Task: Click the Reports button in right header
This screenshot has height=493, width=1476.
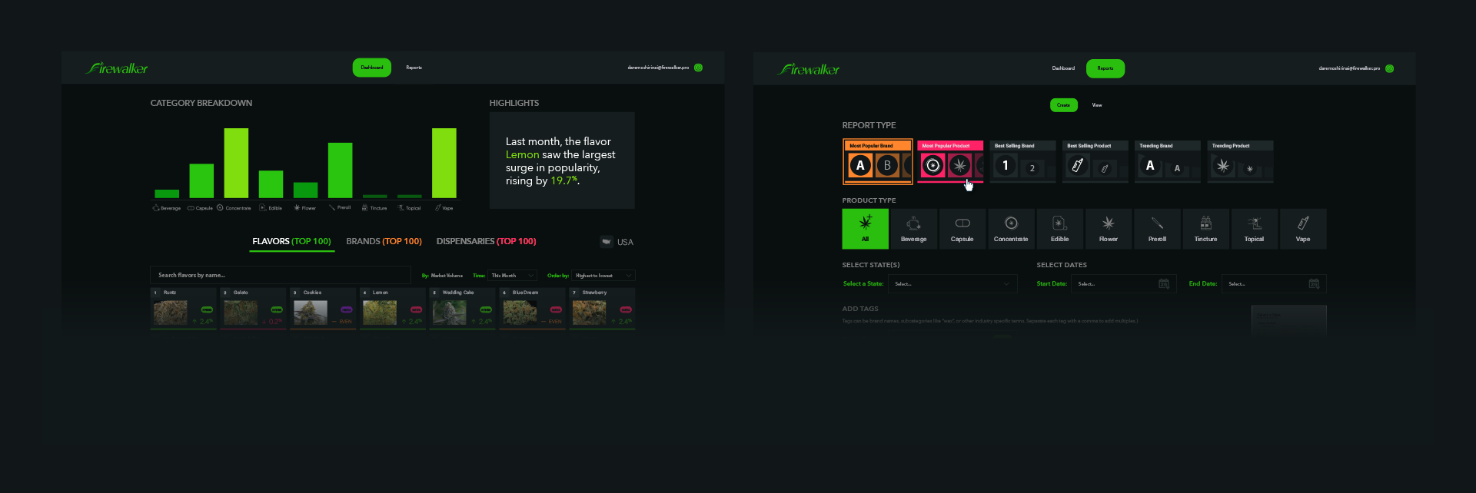Action: [1105, 68]
